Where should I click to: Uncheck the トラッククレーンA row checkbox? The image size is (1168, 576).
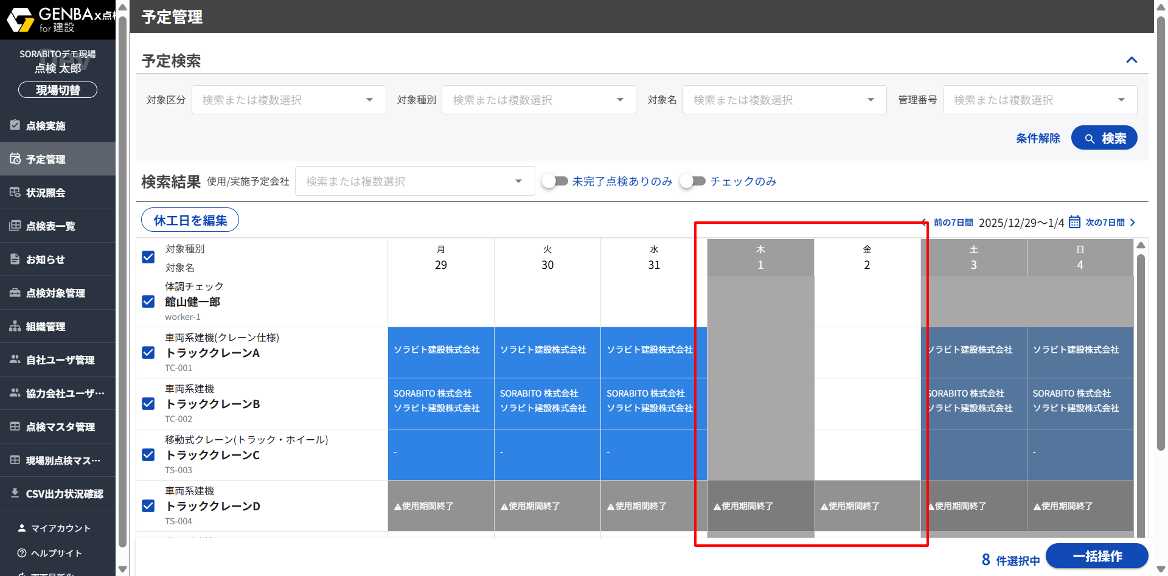coord(148,353)
